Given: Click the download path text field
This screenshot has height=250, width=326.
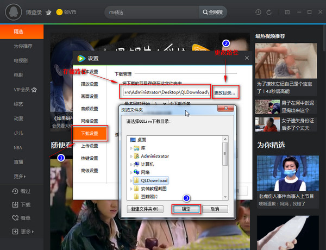Looking at the screenshot, I should pos(166,92).
